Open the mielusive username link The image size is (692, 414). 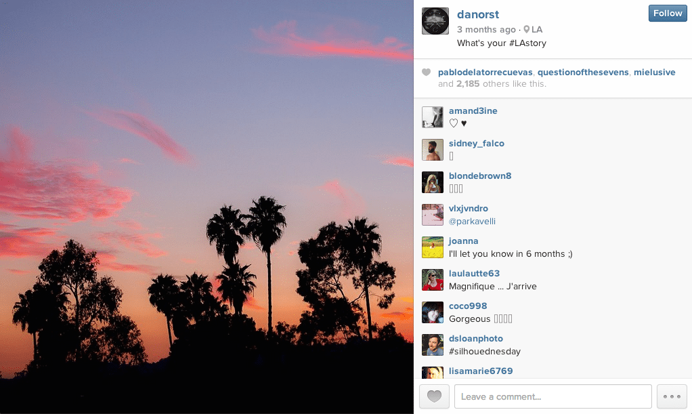[x=655, y=72]
